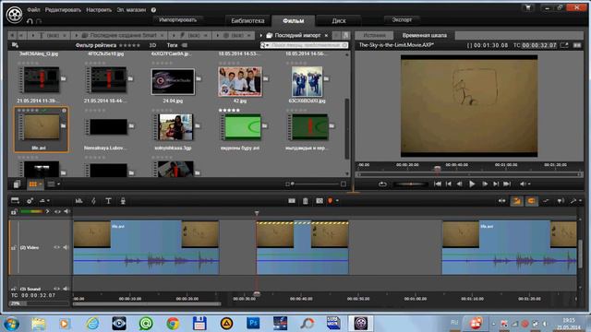Image resolution: width=591 pixels, height=332 pixels.
Task: Click the dual-view icon in player header
Action: (x=577, y=45)
